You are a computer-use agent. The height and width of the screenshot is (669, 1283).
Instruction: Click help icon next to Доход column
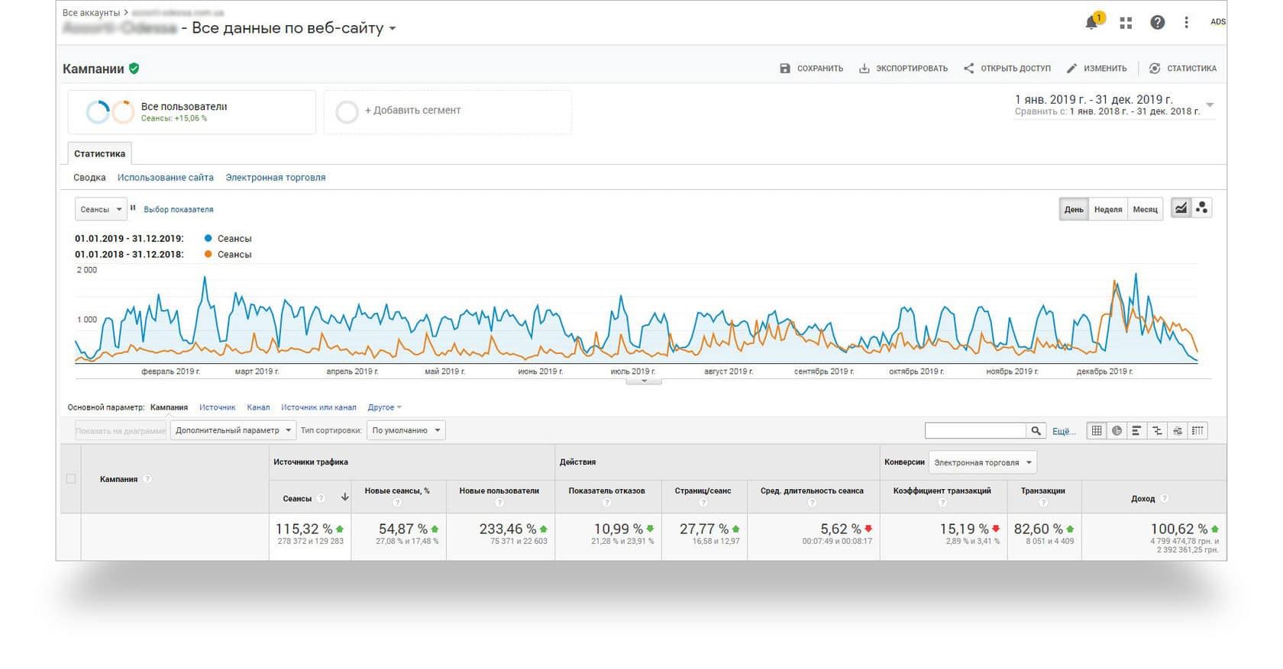coord(1165,498)
